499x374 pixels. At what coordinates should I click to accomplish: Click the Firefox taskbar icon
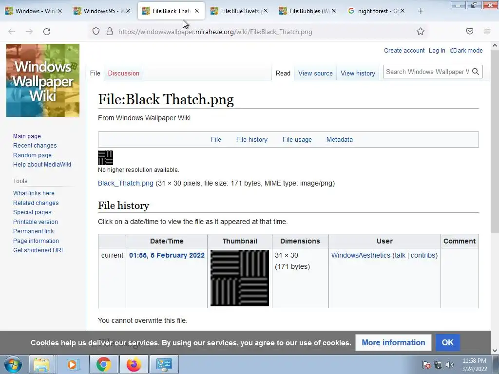click(x=134, y=364)
